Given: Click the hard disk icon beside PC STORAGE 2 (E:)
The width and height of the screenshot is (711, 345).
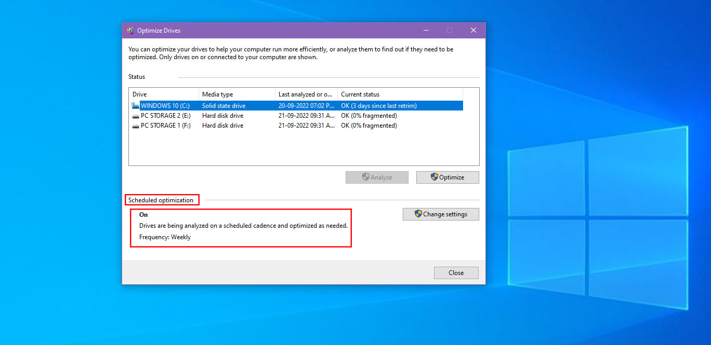Looking at the screenshot, I should point(135,115).
